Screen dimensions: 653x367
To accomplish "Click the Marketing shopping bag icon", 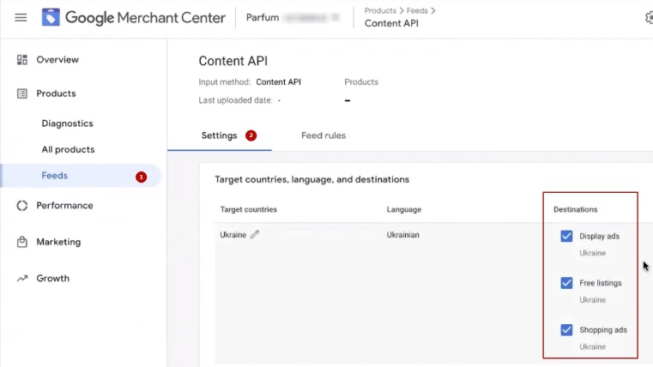I will 22,243.
